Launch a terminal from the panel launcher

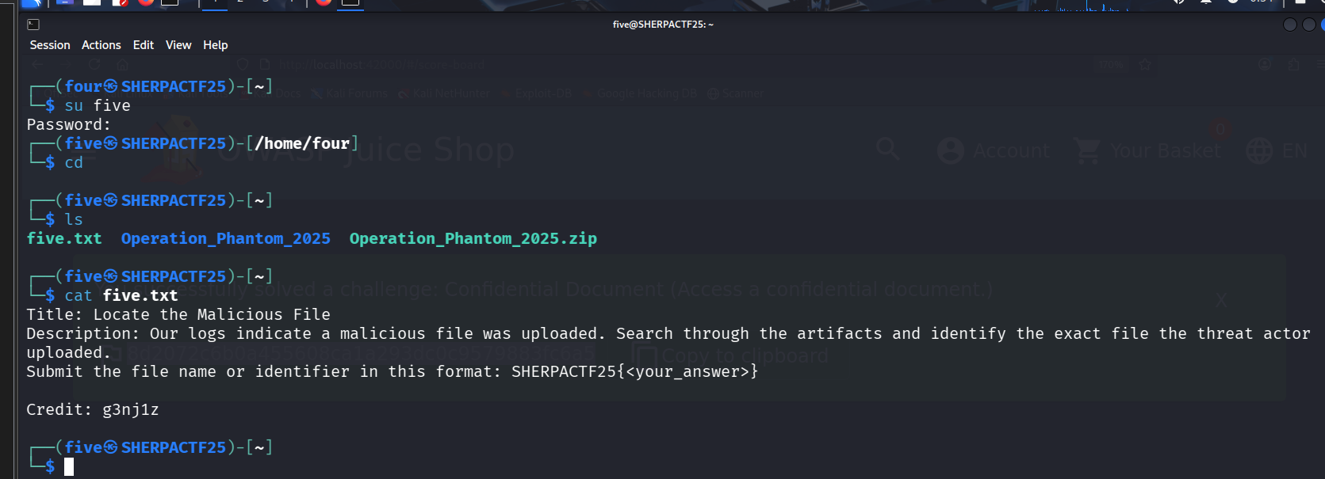click(x=170, y=2)
